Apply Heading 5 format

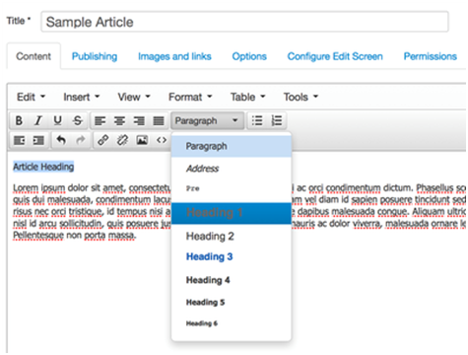(x=232, y=302)
